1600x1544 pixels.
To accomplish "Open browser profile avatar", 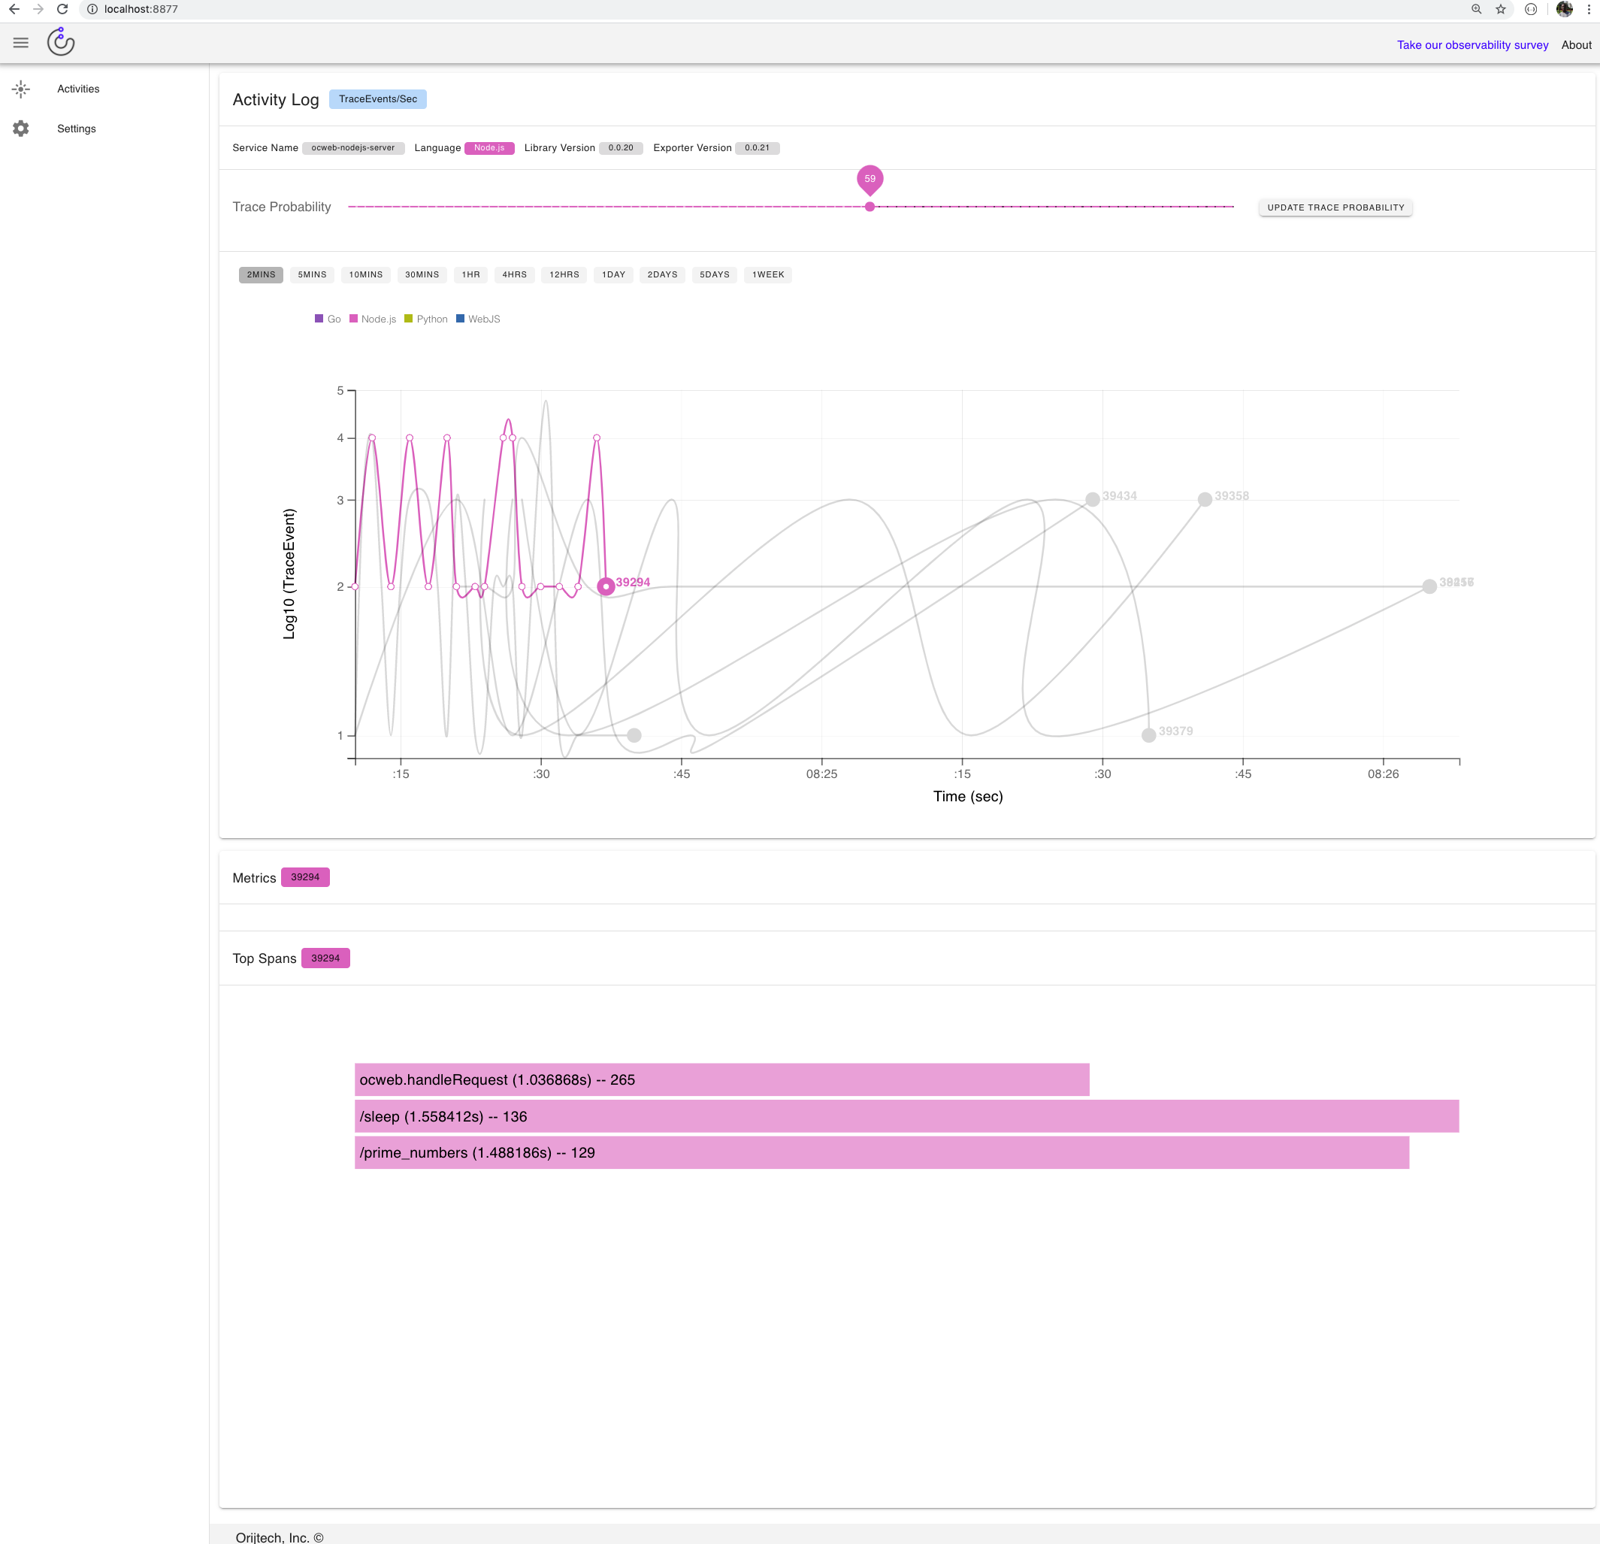I will coord(1564,9).
